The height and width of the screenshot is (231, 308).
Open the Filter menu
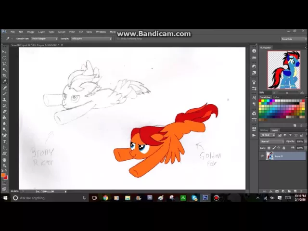[72, 32]
